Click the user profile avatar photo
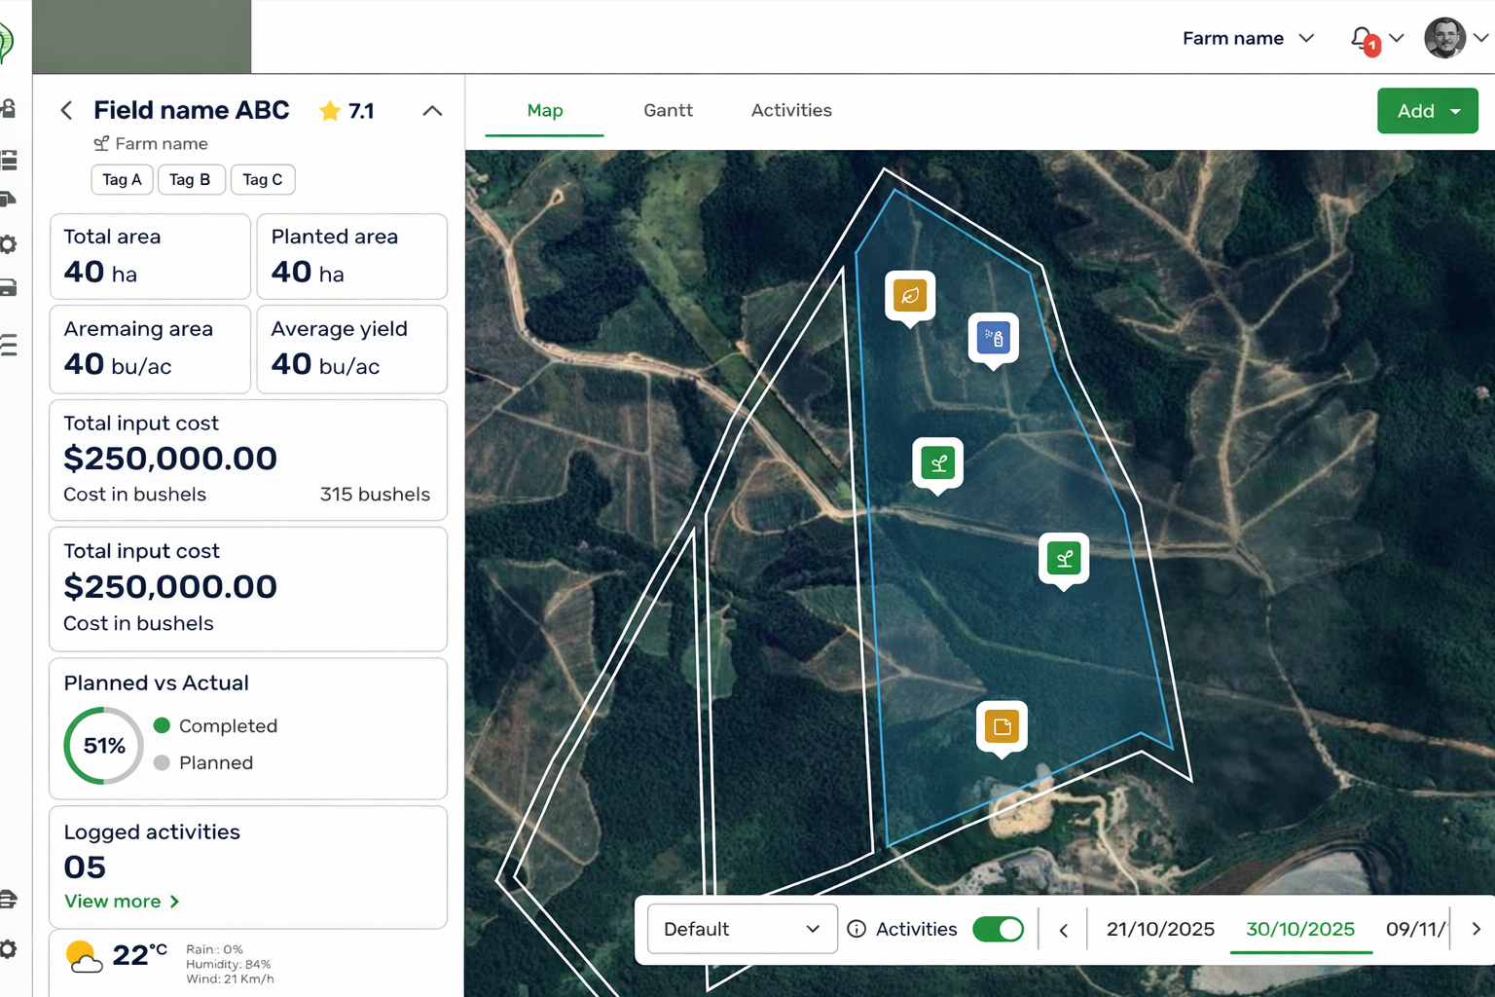The image size is (1495, 997). 1444,38
